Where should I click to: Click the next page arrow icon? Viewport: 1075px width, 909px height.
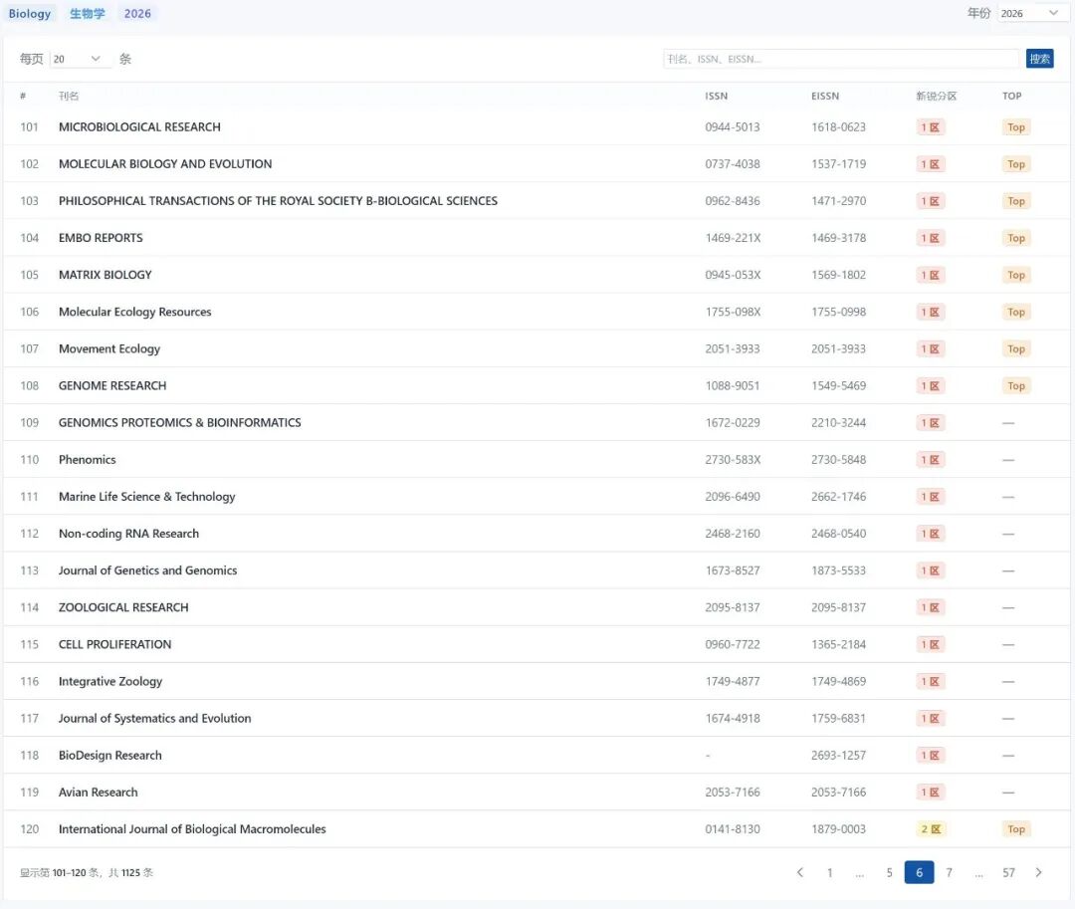pyautogui.click(x=1038, y=872)
